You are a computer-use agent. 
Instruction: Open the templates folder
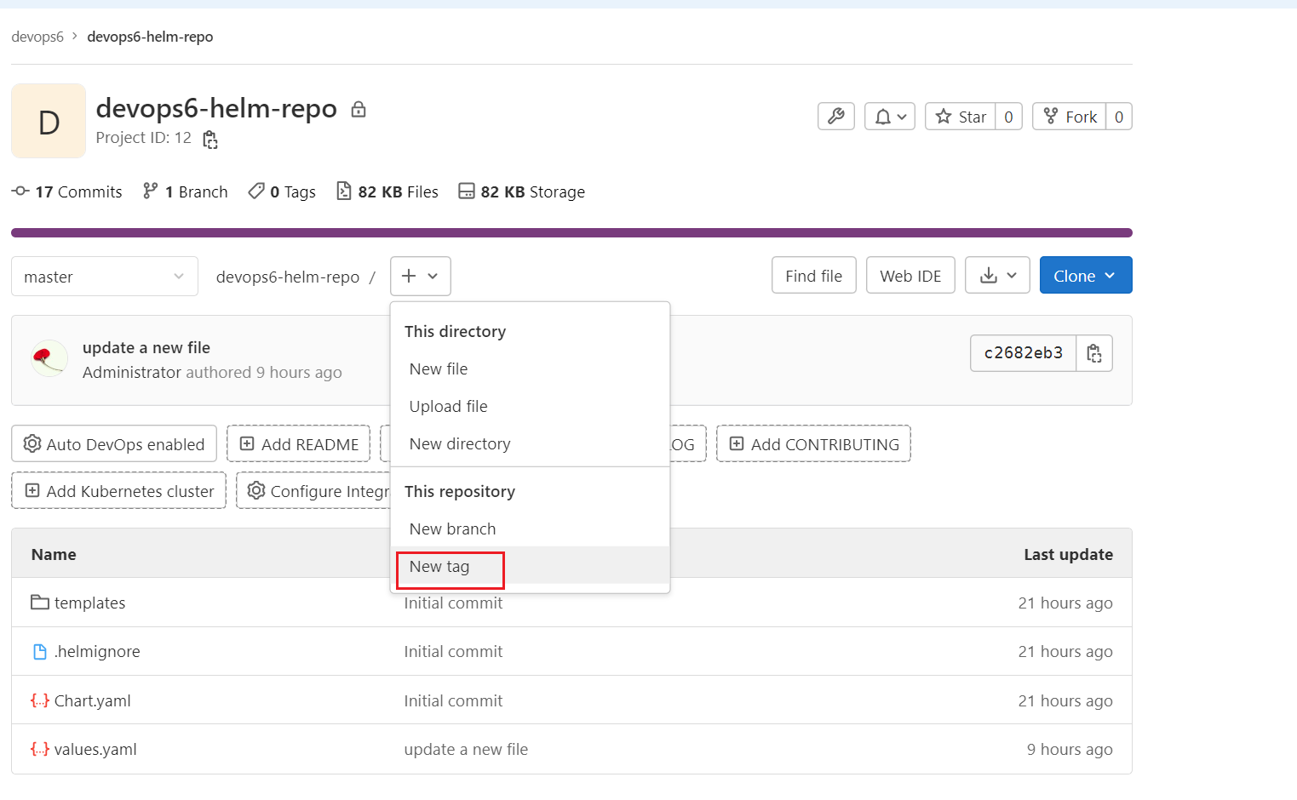tap(89, 603)
